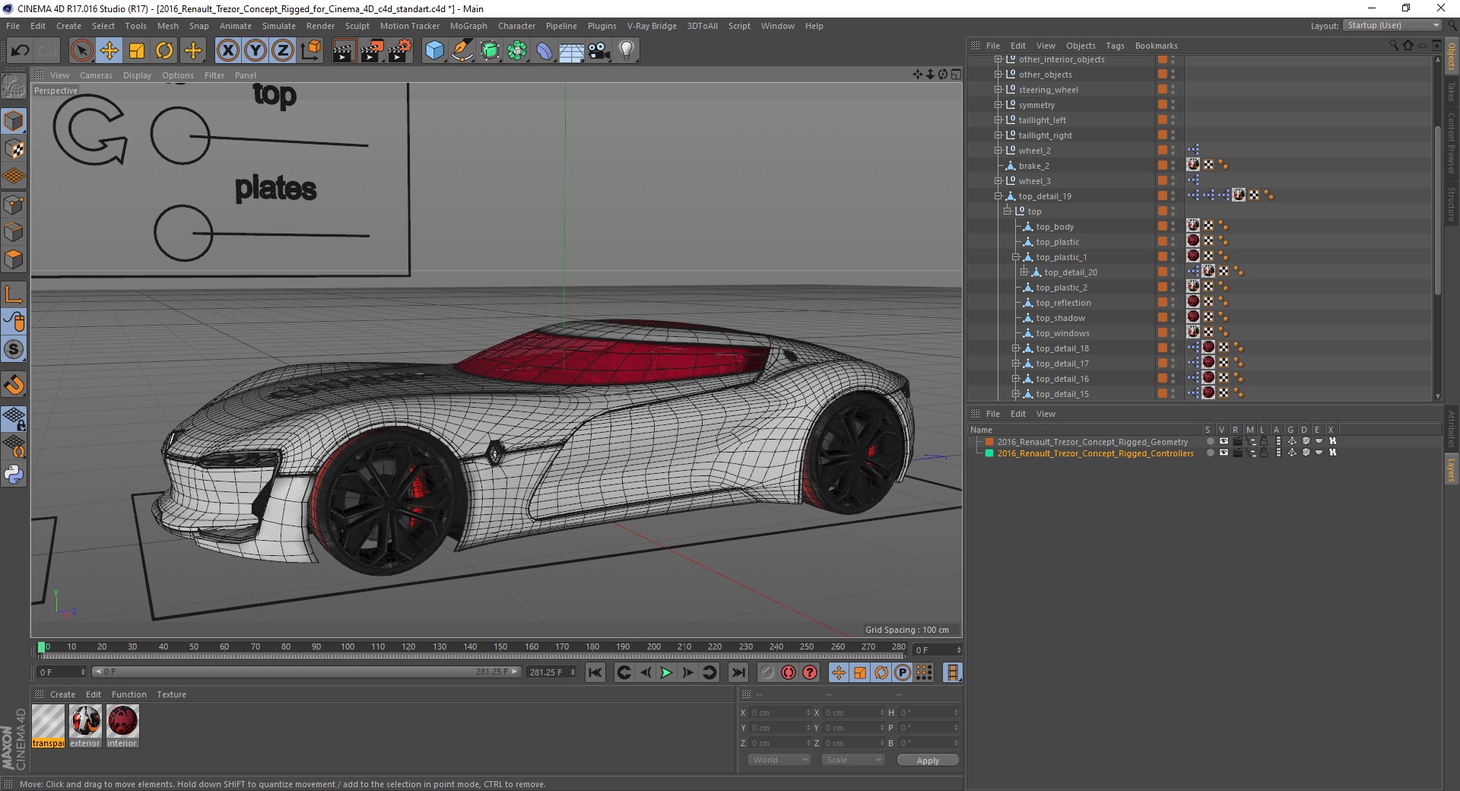The height and width of the screenshot is (791, 1460).
Task: Open the Character menu
Action: pos(516,26)
